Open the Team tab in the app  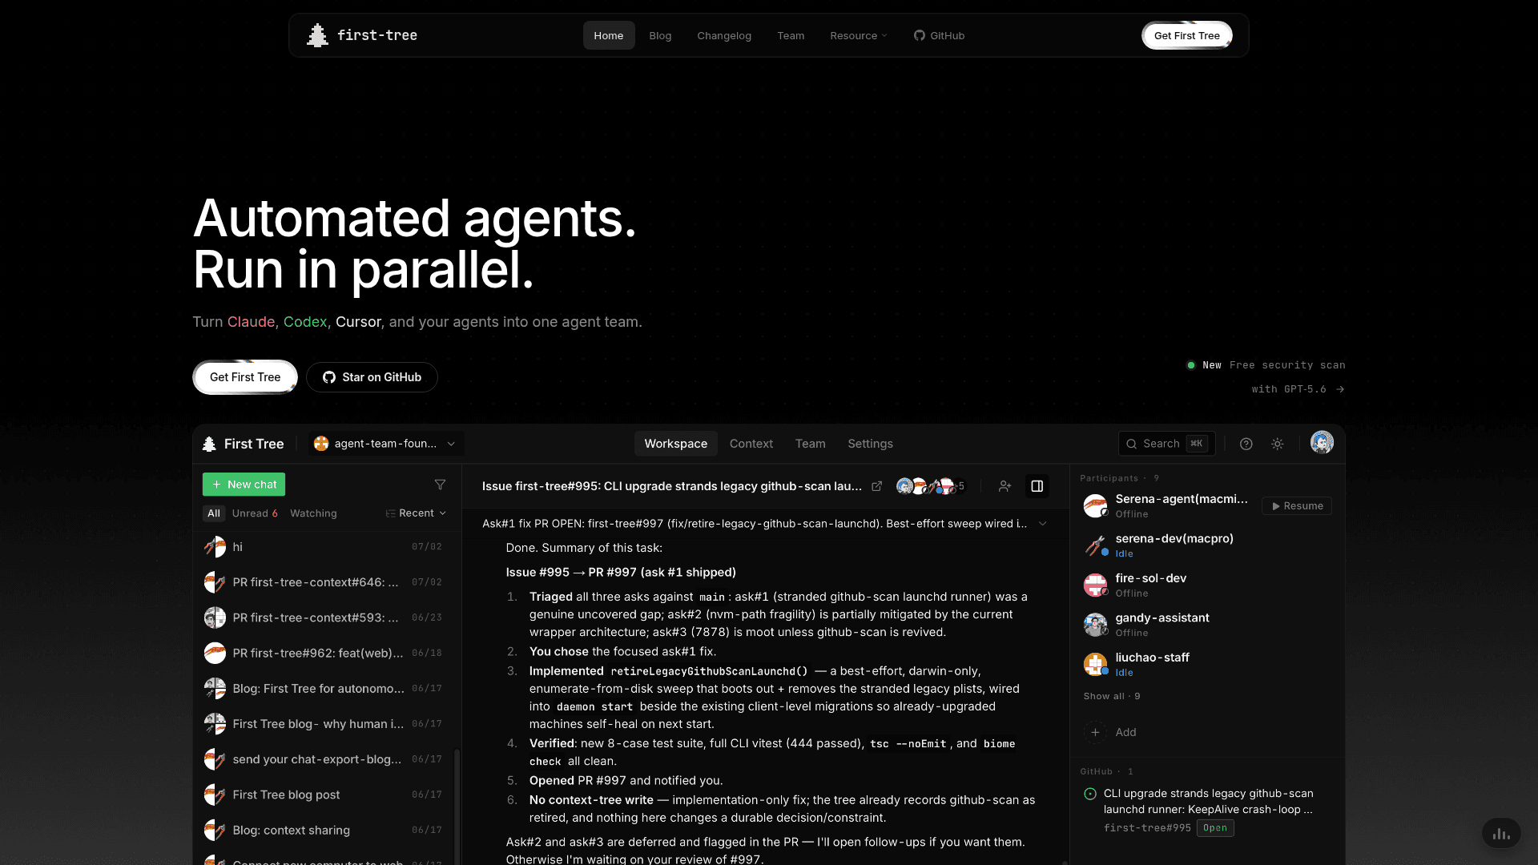tap(810, 444)
